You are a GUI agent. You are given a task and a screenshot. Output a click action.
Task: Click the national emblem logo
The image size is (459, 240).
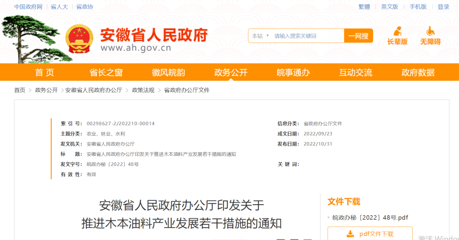(79, 38)
